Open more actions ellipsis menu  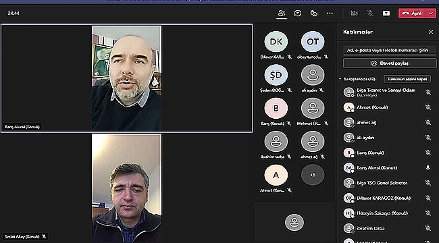click(x=330, y=13)
